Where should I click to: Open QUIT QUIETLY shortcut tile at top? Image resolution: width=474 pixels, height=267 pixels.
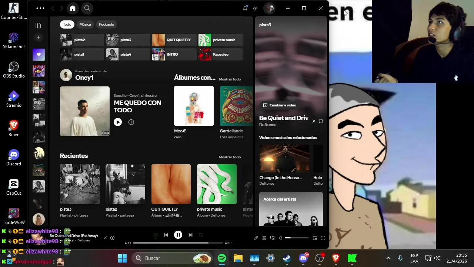click(174, 40)
